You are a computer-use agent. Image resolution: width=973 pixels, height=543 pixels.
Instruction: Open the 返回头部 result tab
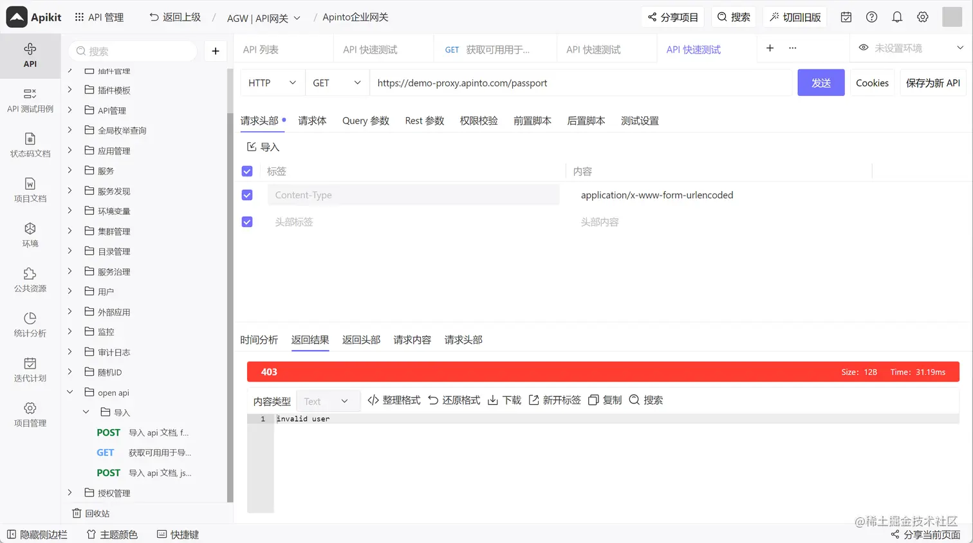(361, 340)
